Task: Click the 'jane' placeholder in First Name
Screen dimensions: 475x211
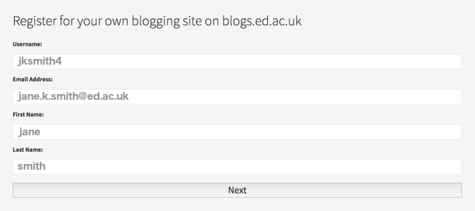Action: [29, 132]
